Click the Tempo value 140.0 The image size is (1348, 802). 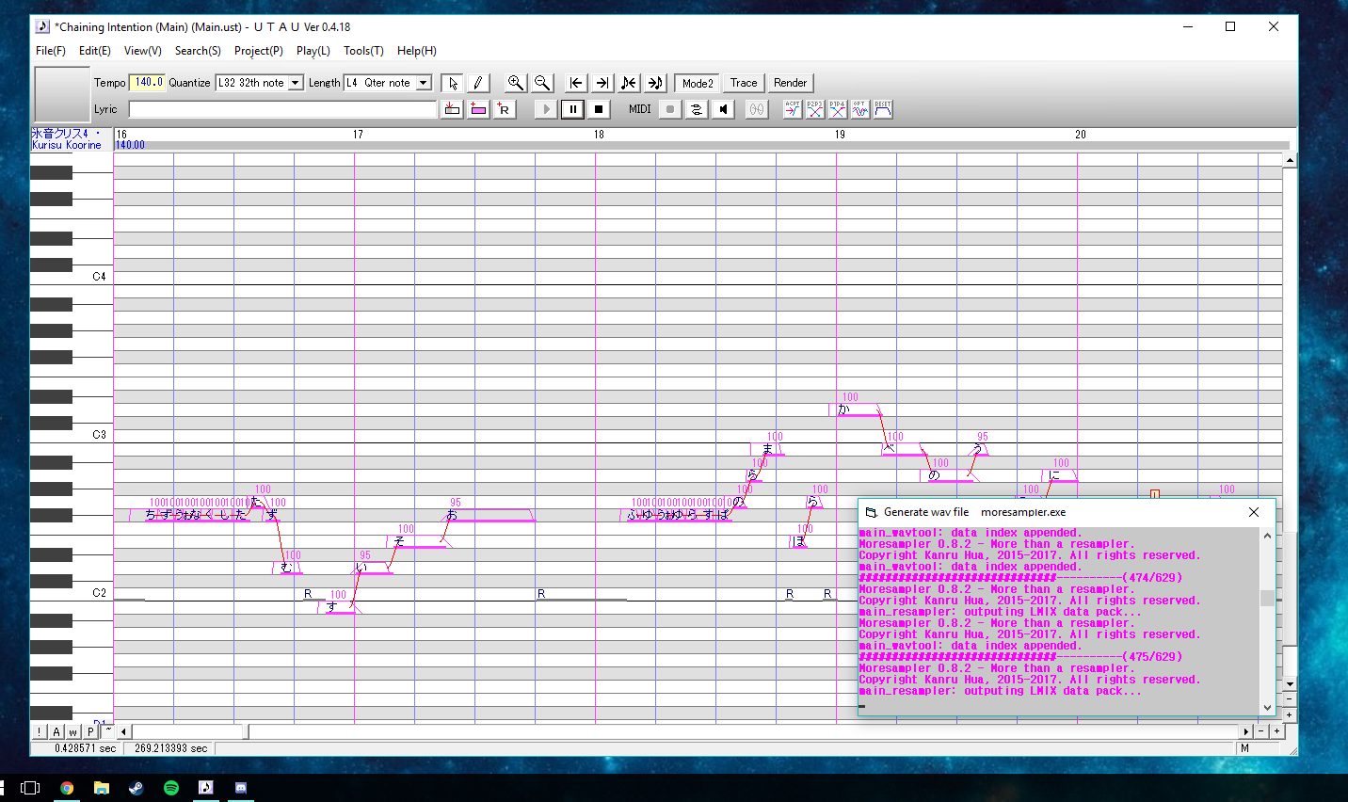point(148,83)
